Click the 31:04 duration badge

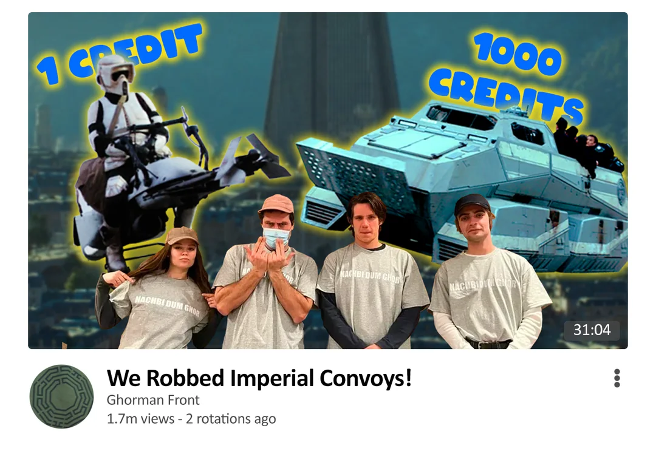pyautogui.click(x=592, y=330)
